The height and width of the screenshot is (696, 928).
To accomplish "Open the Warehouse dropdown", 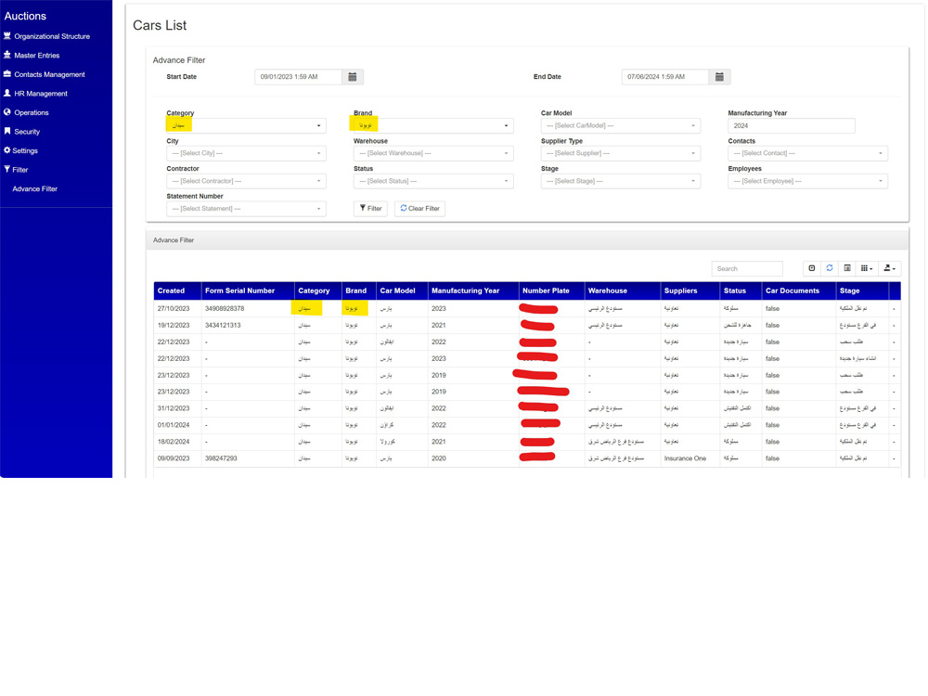I will pyautogui.click(x=433, y=153).
